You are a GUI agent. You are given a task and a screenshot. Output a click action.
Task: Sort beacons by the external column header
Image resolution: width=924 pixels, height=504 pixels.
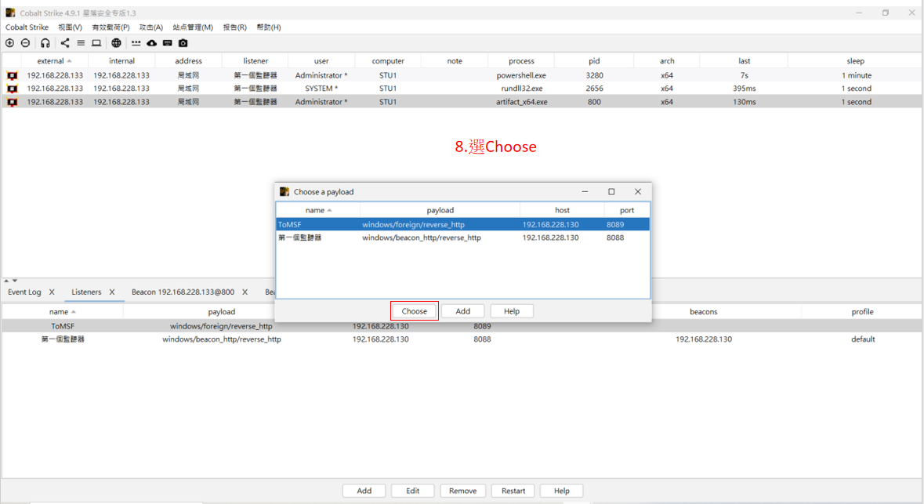coord(54,60)
